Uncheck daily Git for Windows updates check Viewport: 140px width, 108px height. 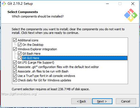[x=15, y=80]
